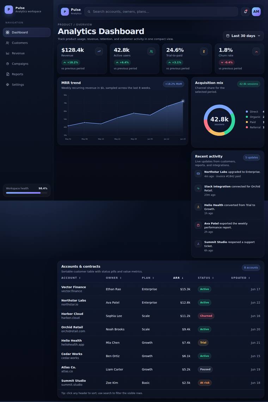This screenshot has width=268, height=402.
Task: Open the AM user avatar menu
Action: point(256,12)
